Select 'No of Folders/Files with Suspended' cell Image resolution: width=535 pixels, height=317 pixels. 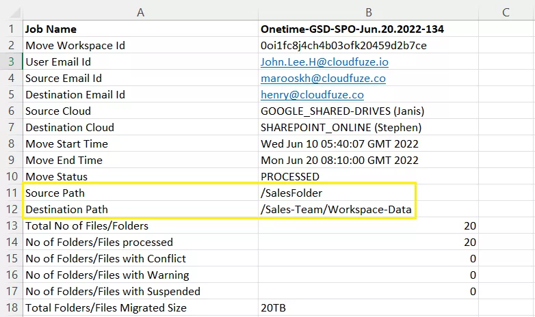coord(140,291)
